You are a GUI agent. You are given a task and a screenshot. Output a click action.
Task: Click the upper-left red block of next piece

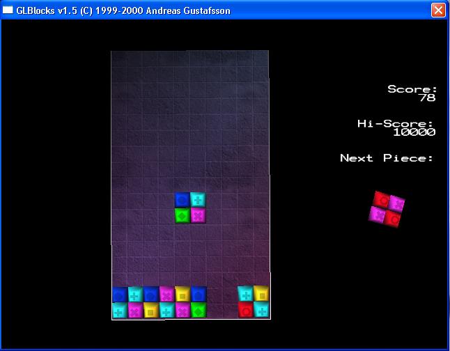click(382, 199)
